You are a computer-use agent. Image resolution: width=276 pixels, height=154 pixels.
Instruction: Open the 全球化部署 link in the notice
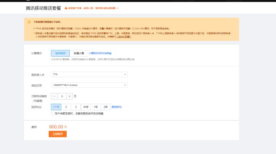coord(124,37)
